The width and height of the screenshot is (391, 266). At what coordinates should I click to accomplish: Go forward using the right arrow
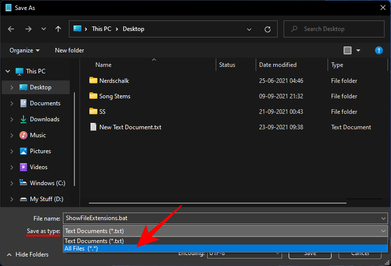coord(28,29)
